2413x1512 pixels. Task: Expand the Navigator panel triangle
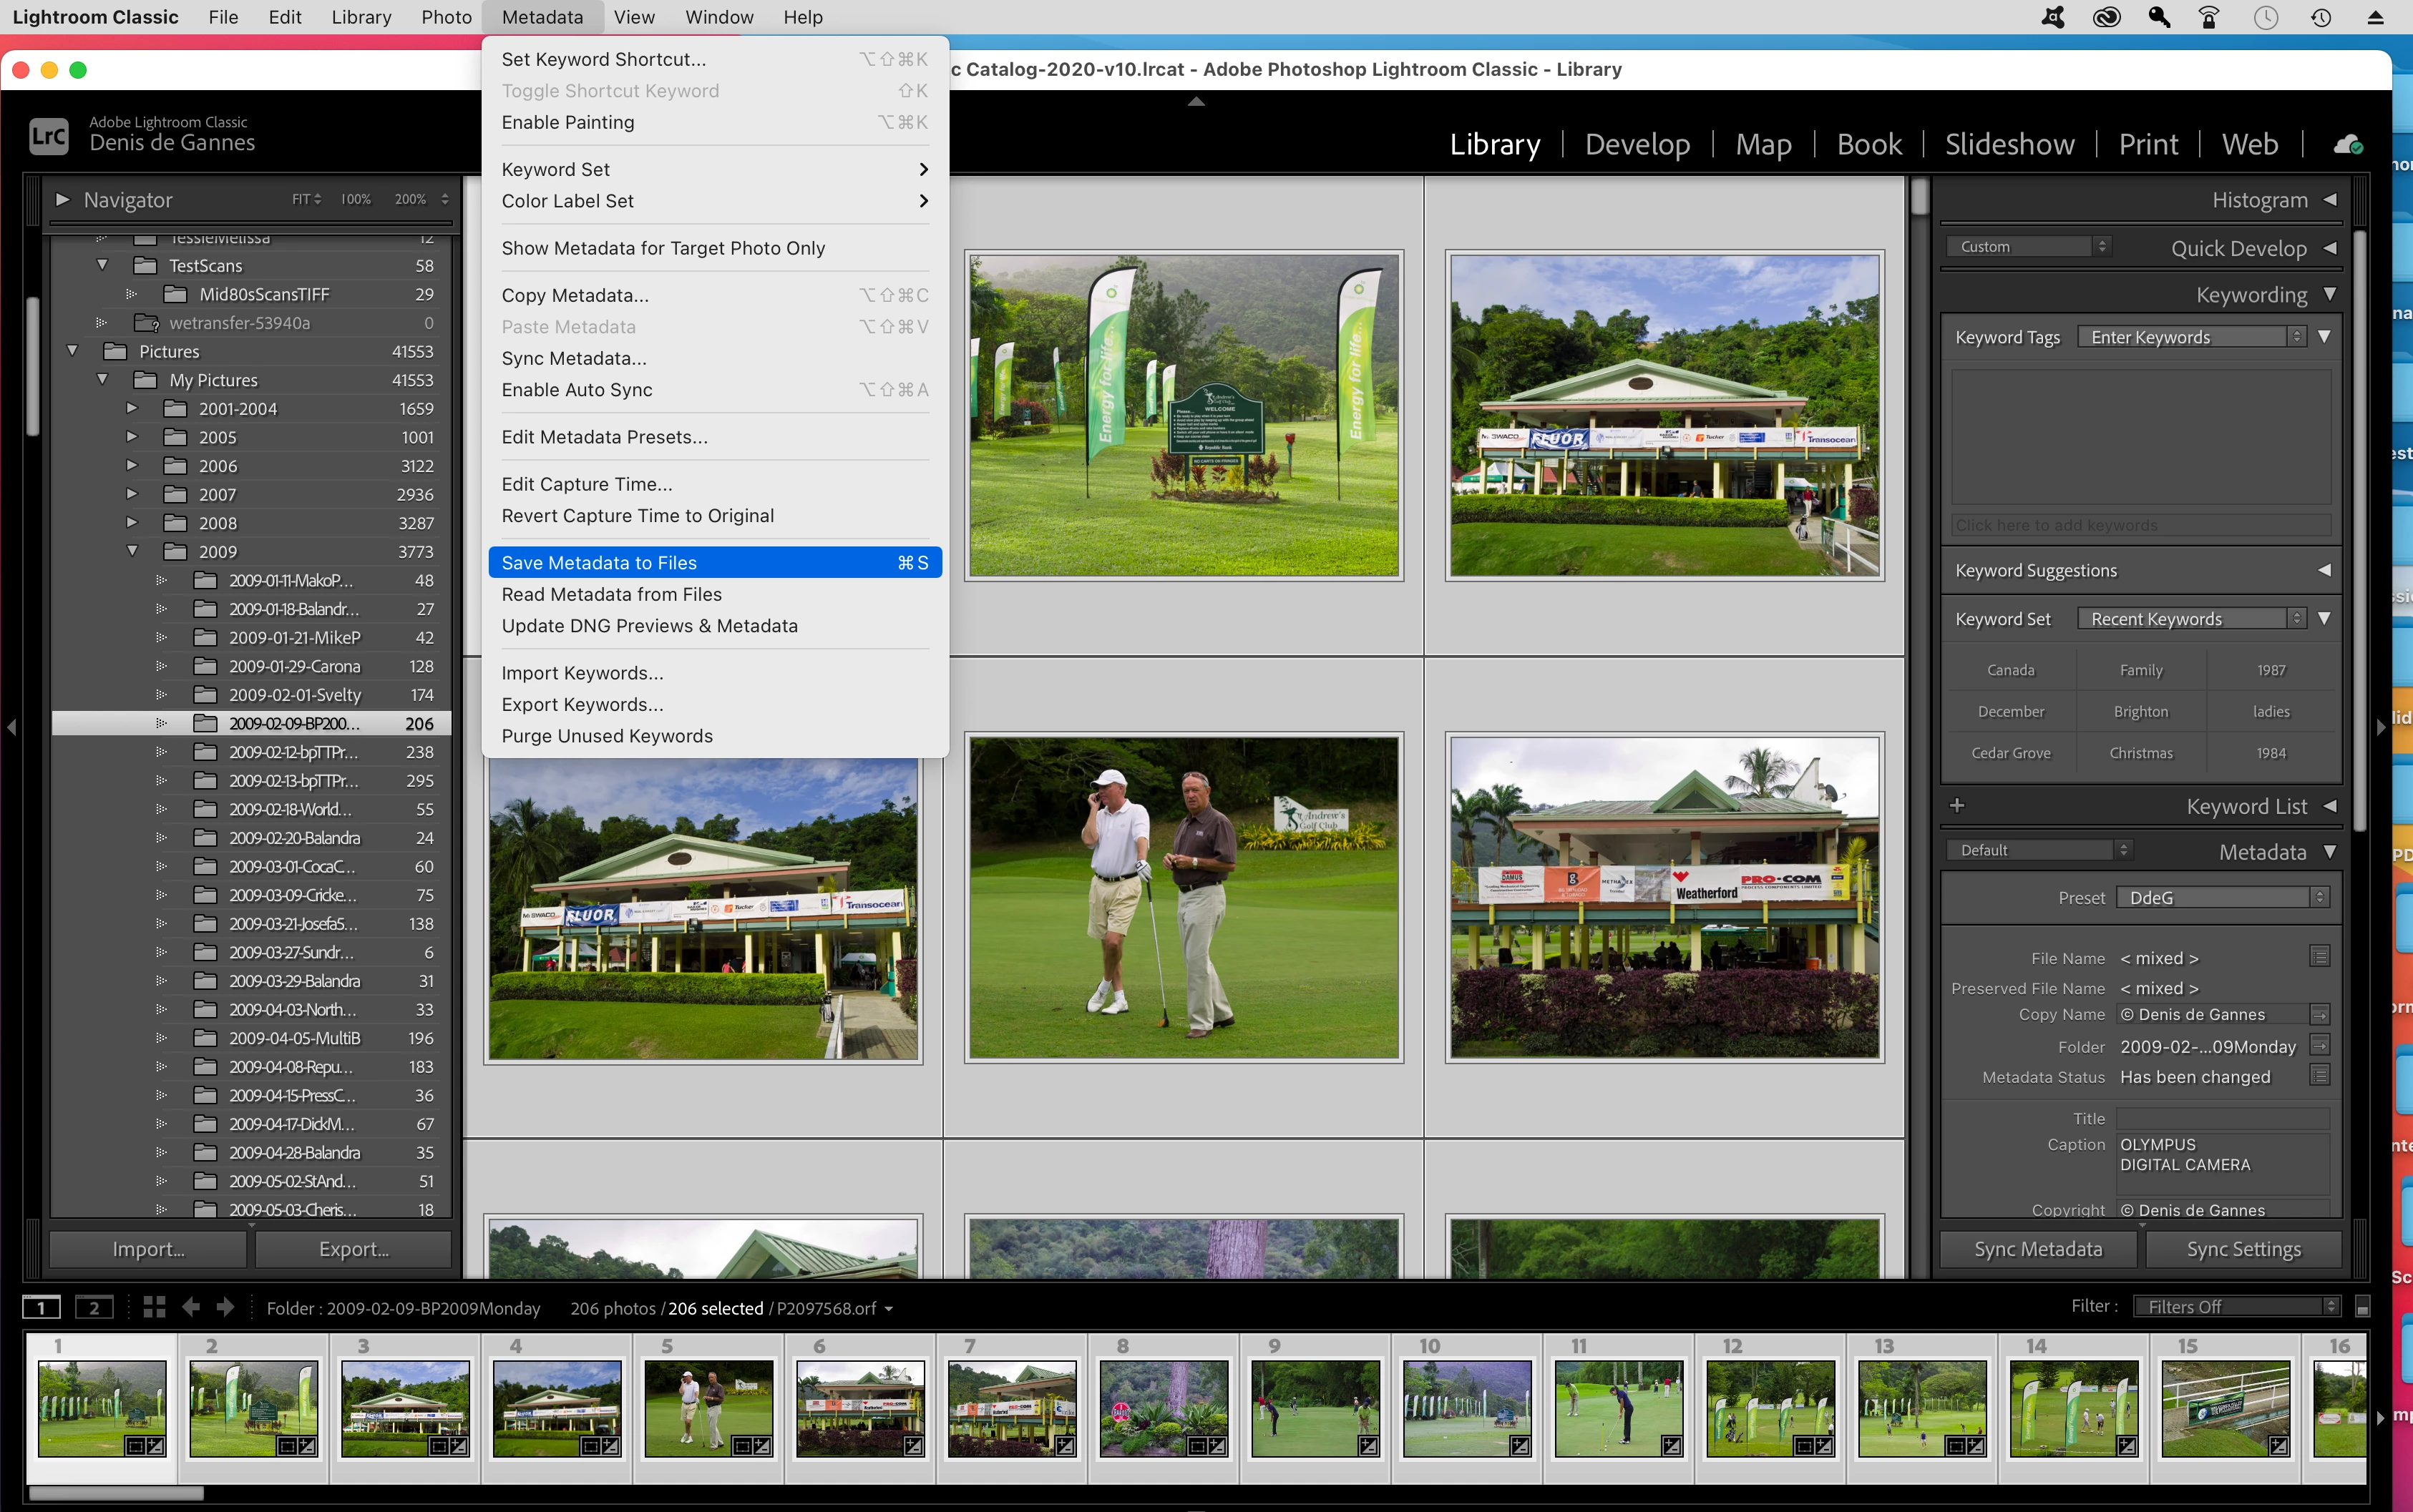pos(63,200)
